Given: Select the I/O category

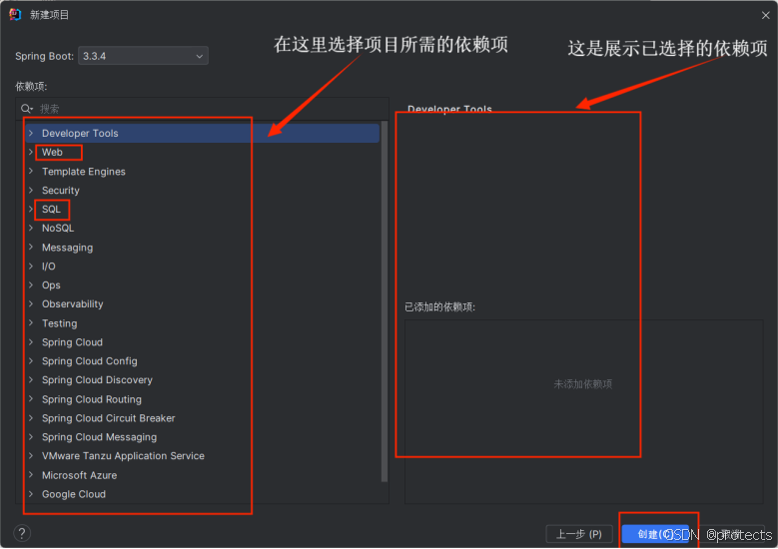Looking at the screenshot, I should (49, 267).
